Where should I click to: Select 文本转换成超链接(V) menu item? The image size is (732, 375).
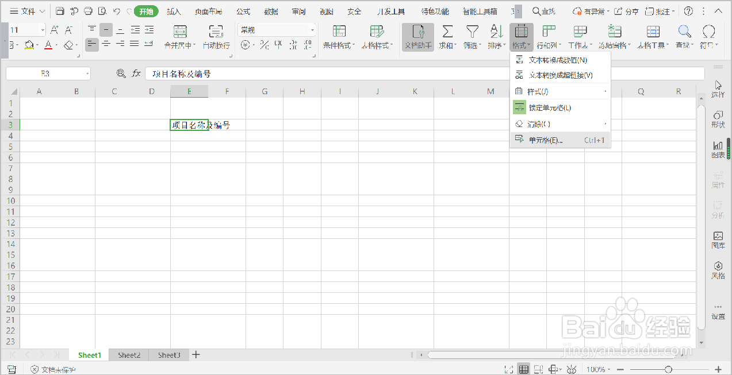coord(560,75)
